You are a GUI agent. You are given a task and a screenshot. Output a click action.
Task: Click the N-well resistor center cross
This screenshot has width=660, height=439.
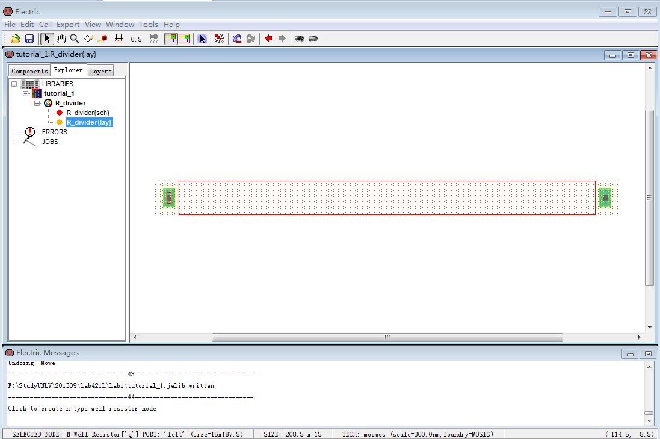coord(387,198)
